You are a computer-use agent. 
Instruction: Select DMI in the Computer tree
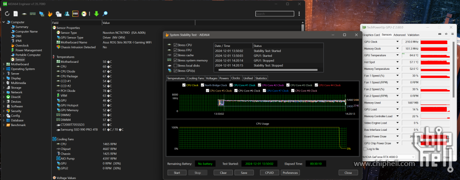18,37
